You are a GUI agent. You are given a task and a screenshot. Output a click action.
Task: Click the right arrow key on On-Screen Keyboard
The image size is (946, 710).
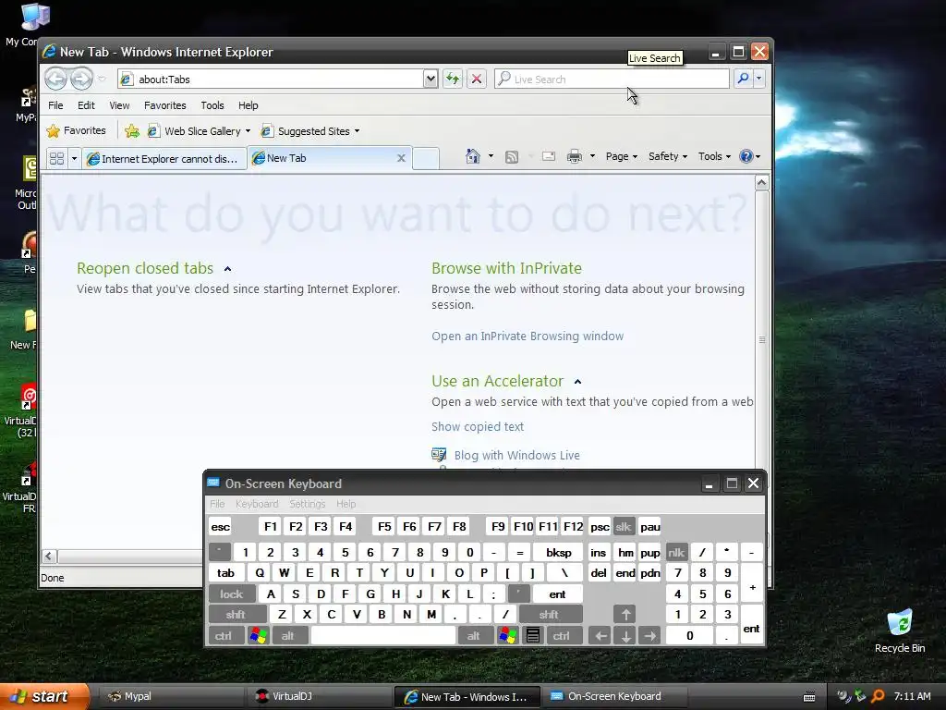[649, 636]
